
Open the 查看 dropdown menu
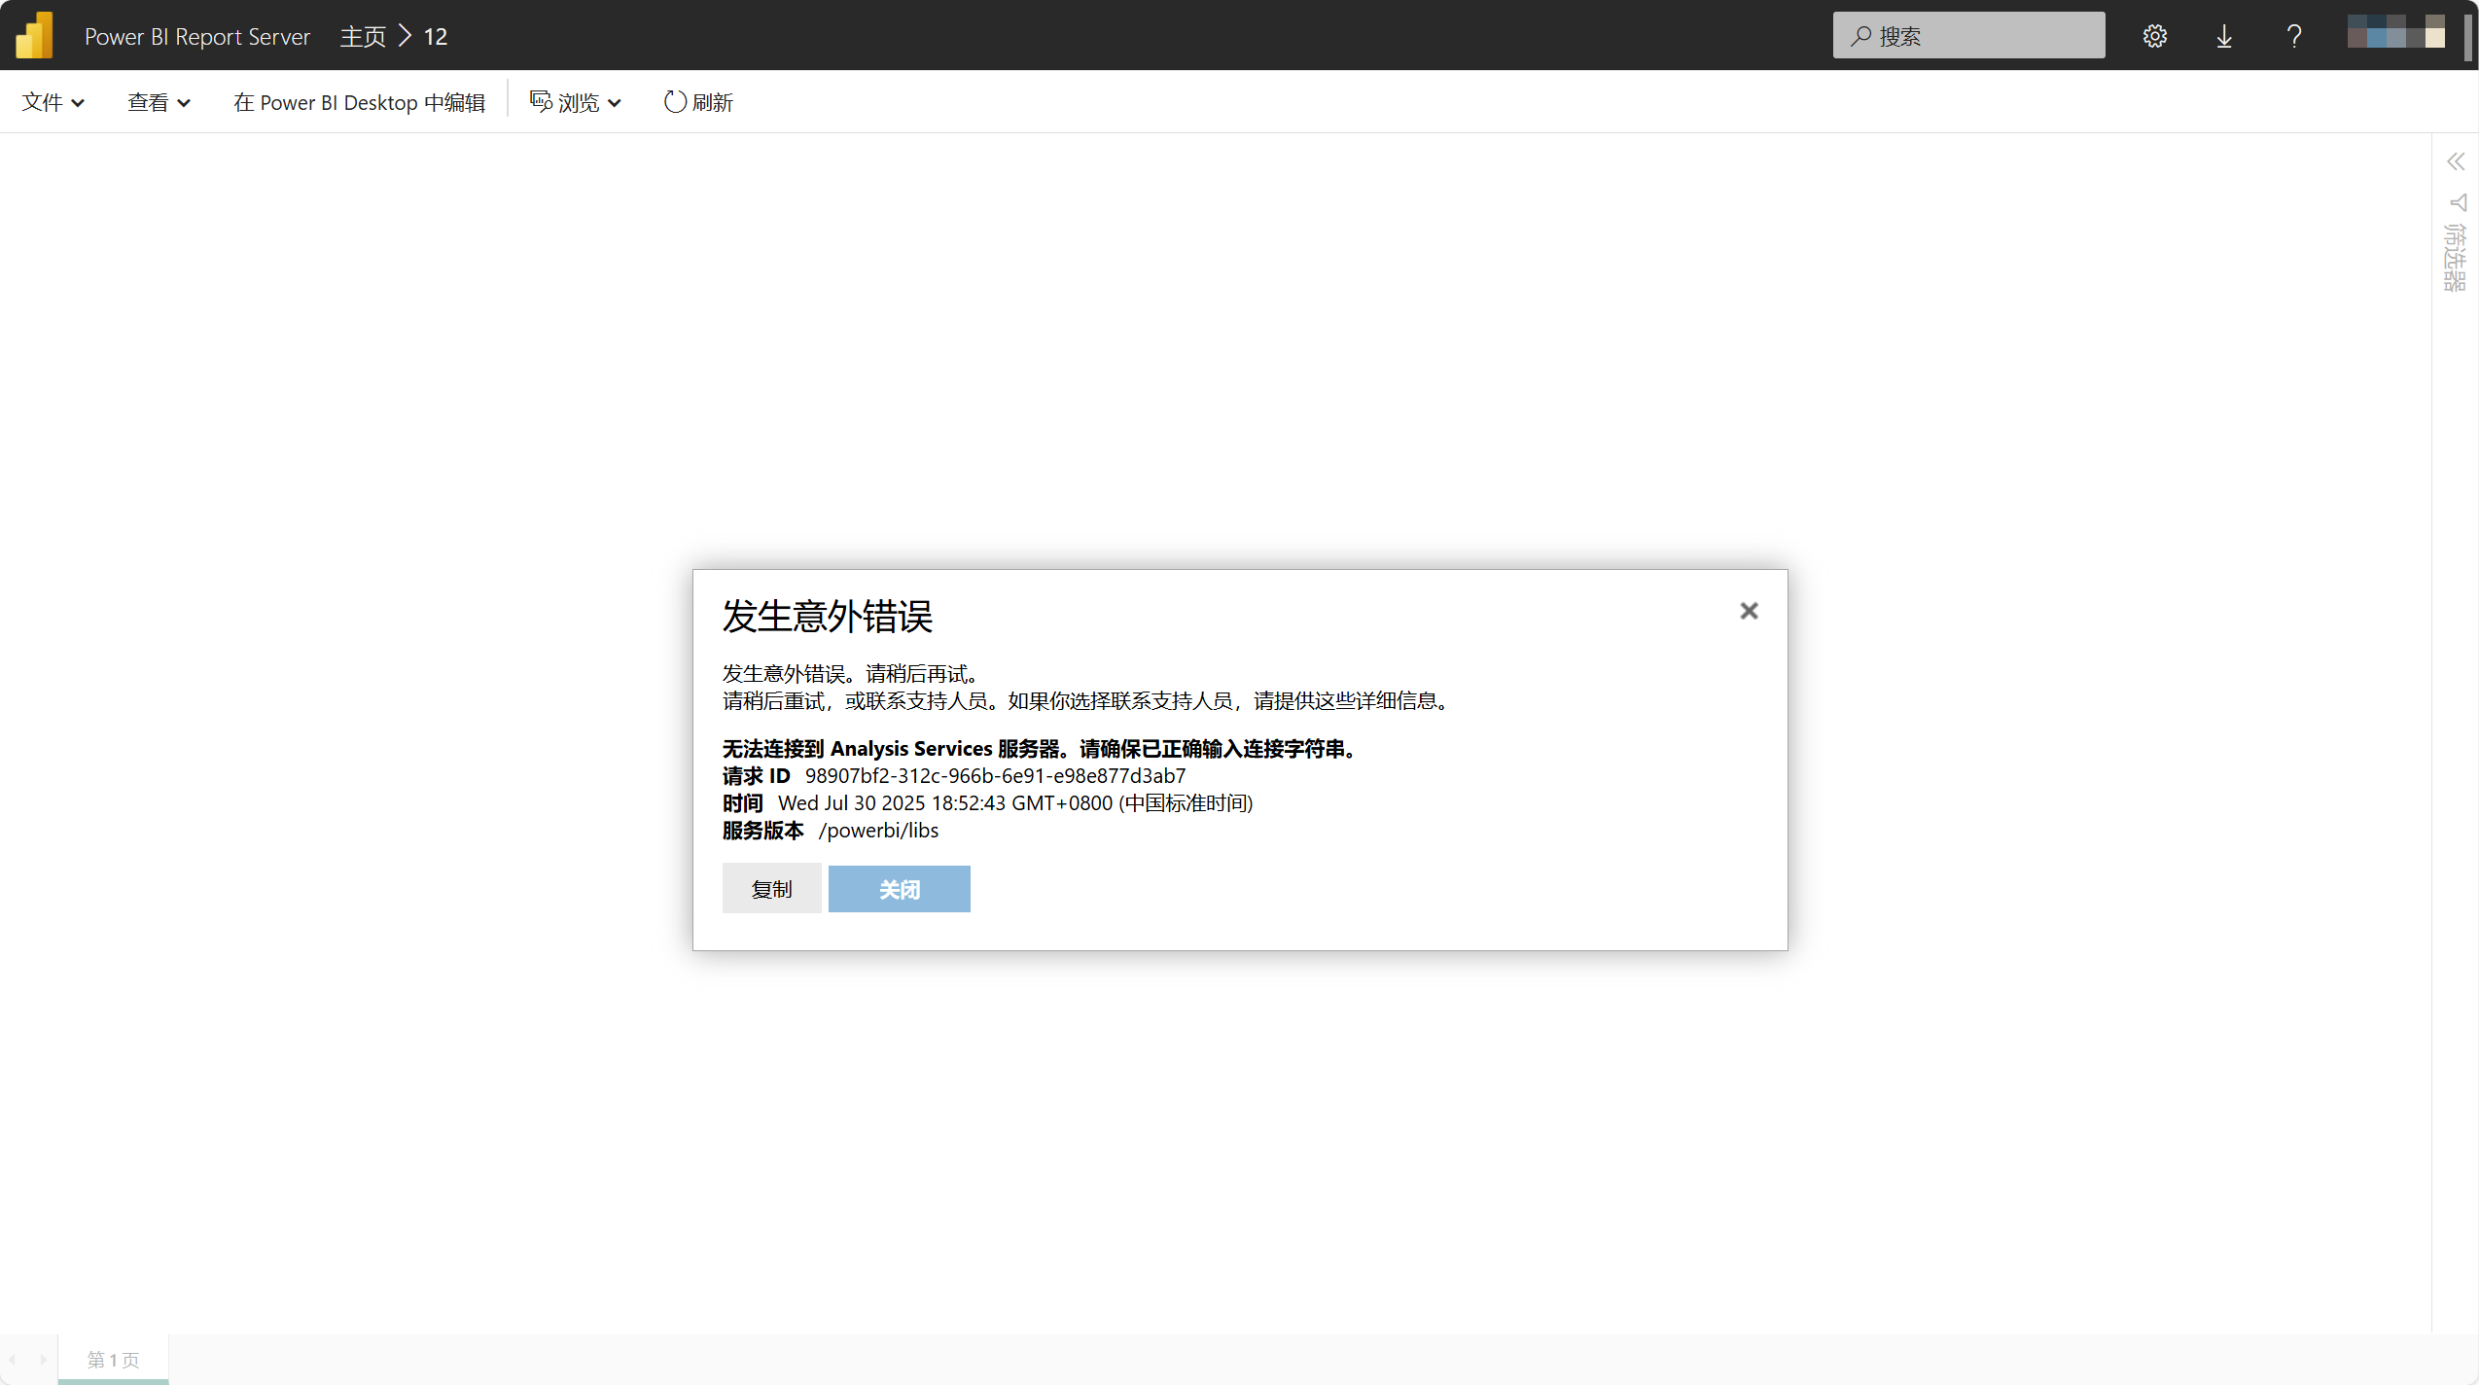[159, 102]
